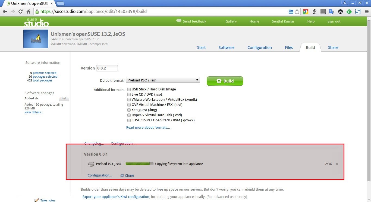This screenshot has height=202, width=371.
Task: Focus the browser address bar
Action: [x=163, y=12]
